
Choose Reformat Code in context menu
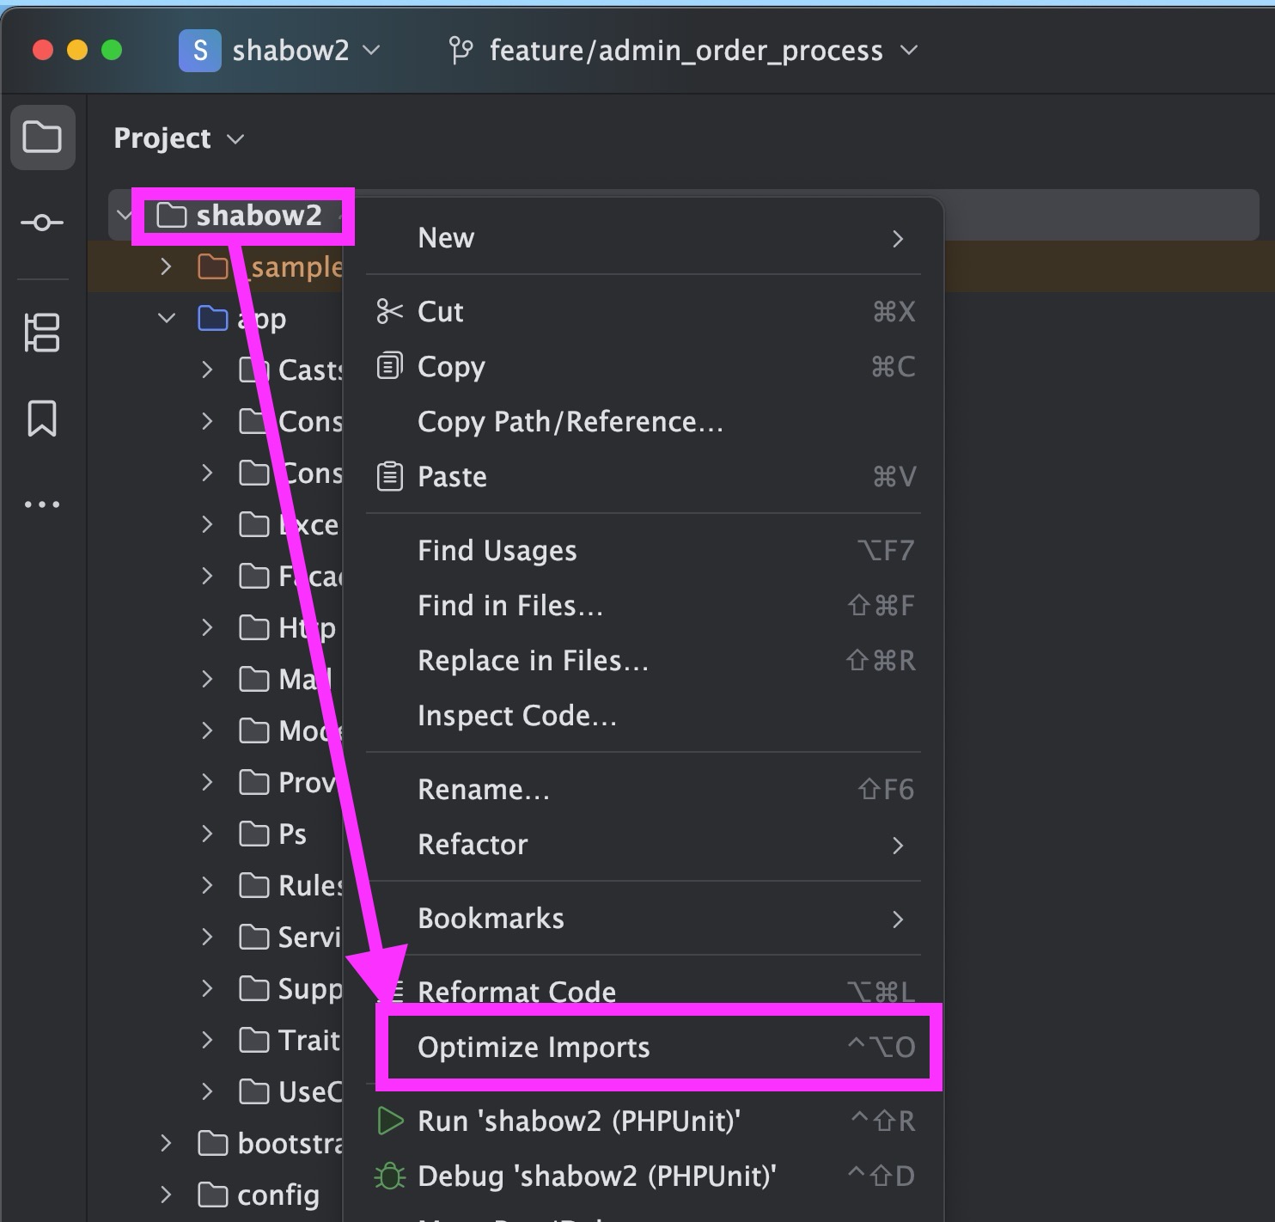click(x=516, y=992)
